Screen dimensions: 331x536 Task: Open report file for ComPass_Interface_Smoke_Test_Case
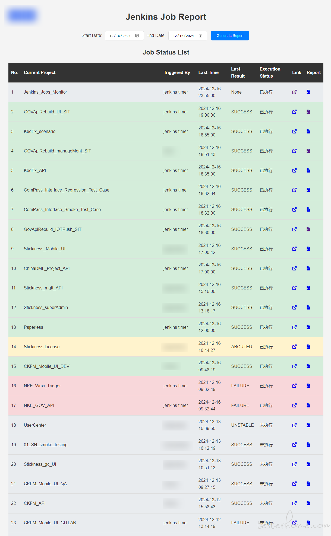308,209
